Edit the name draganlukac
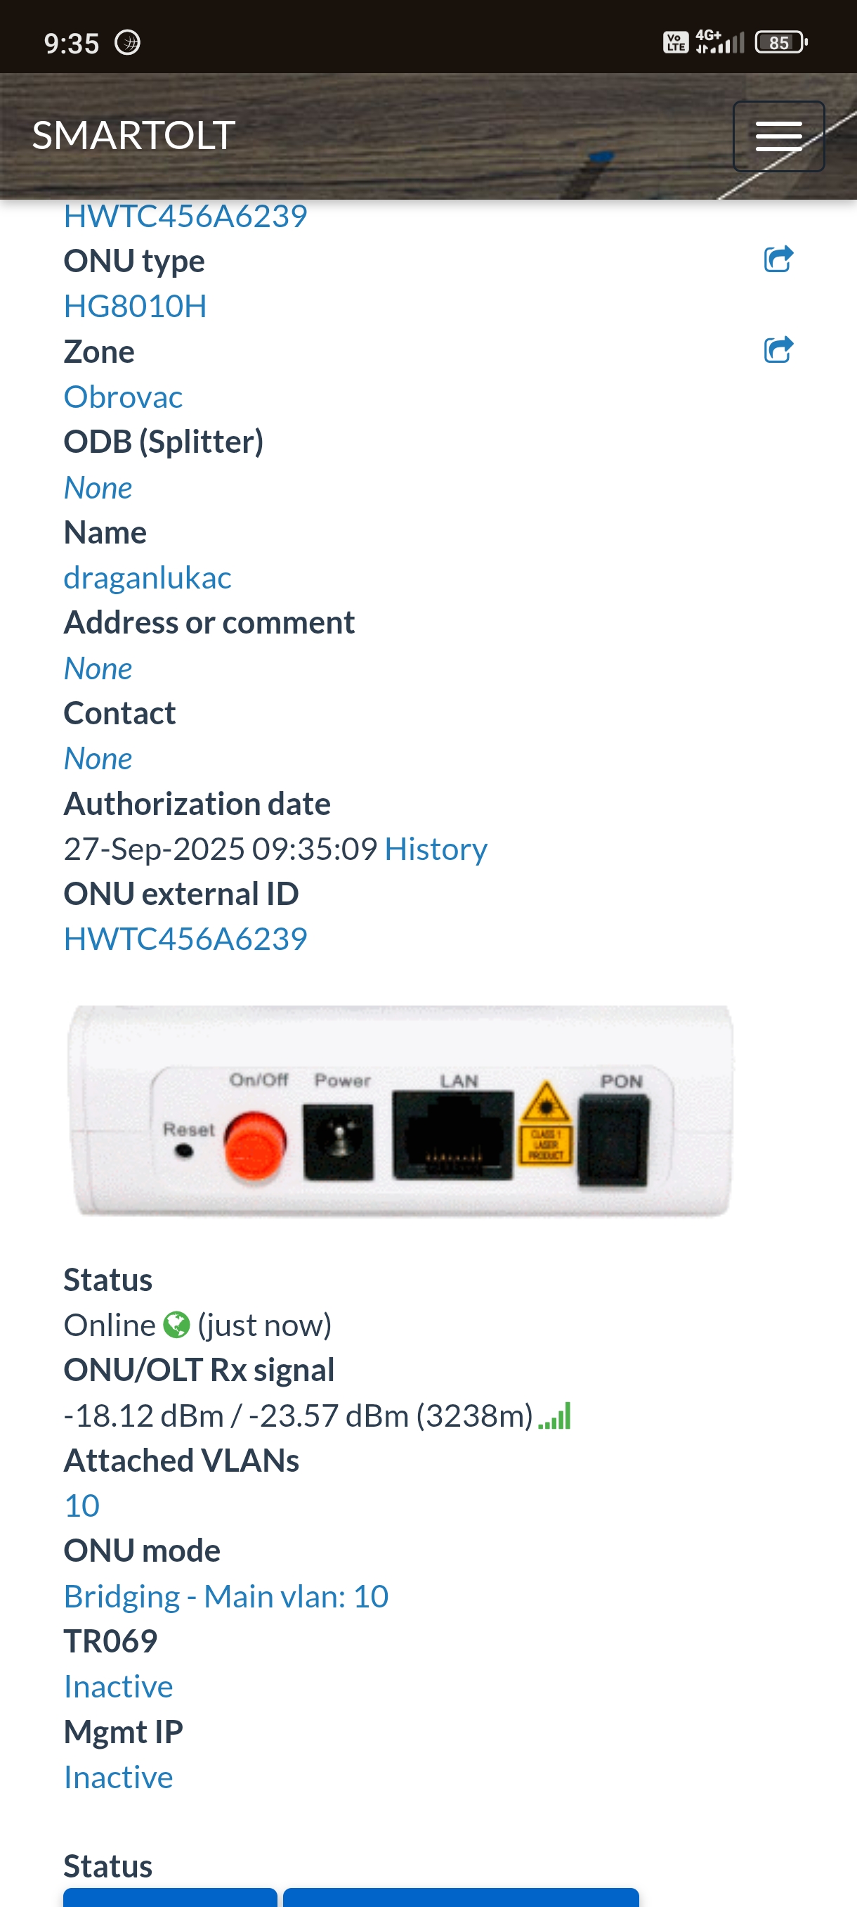 coord(148,577)
